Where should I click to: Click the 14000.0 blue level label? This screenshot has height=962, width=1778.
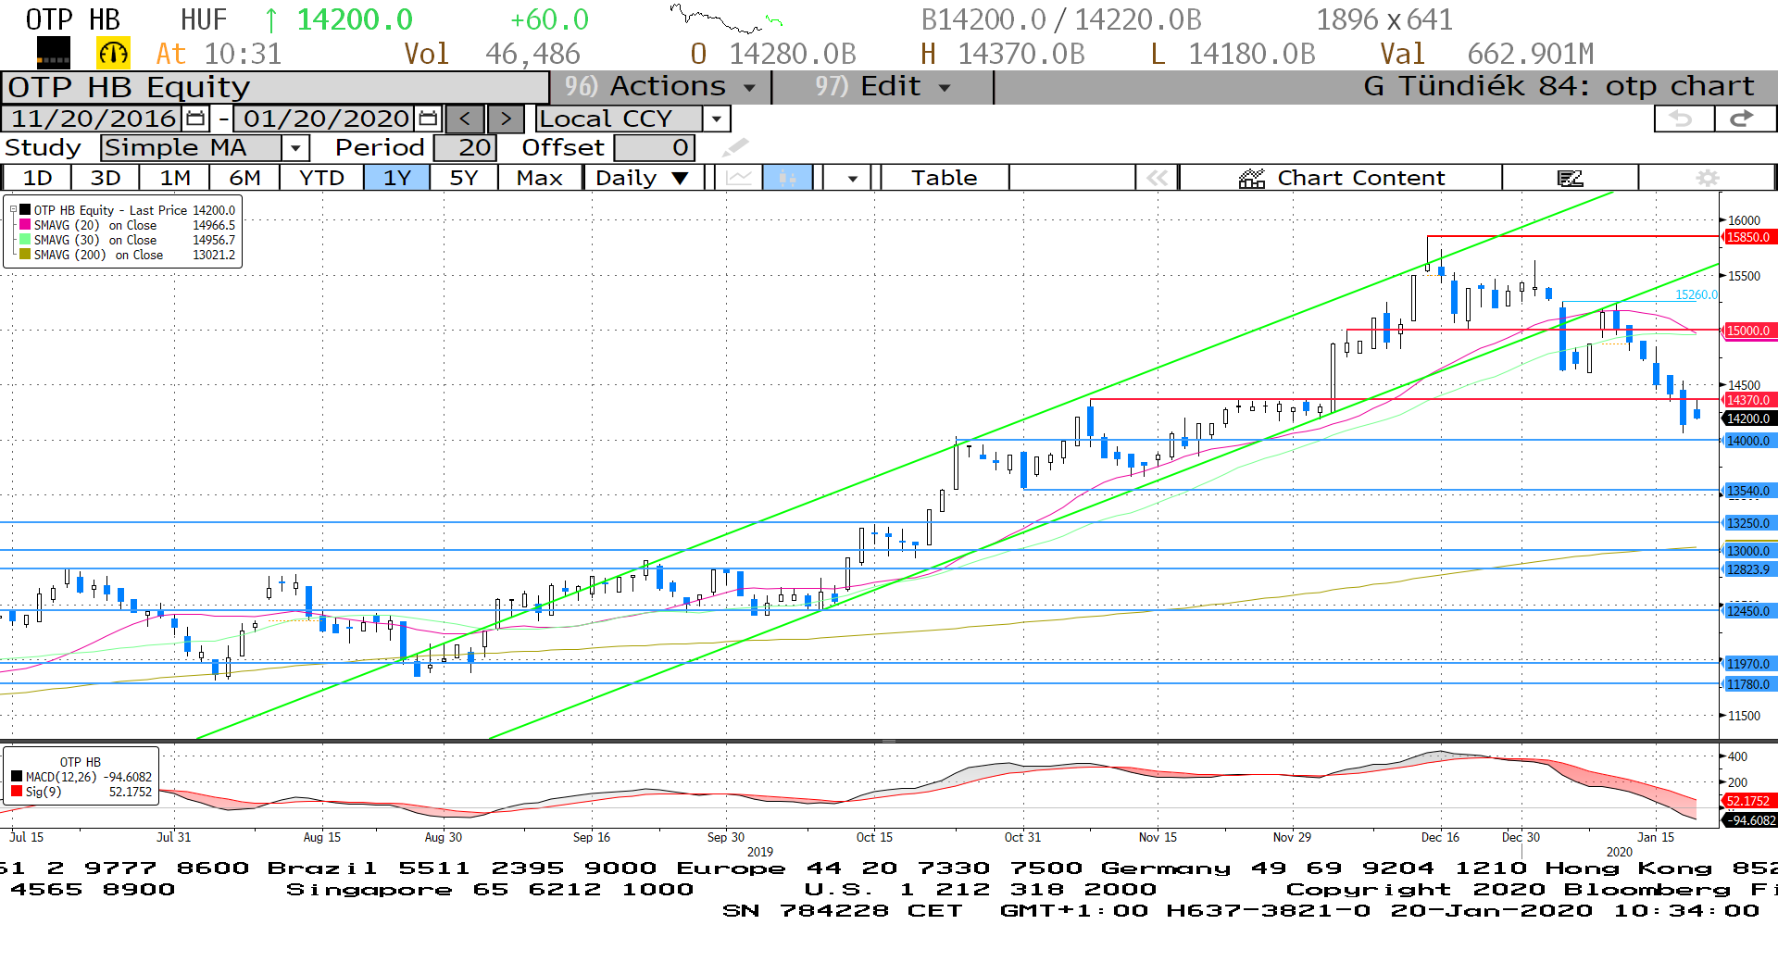[1748, 441]
